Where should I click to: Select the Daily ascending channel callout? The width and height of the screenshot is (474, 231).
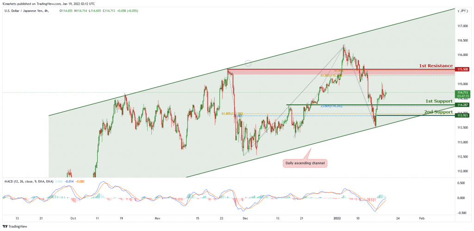pos(305,164)
